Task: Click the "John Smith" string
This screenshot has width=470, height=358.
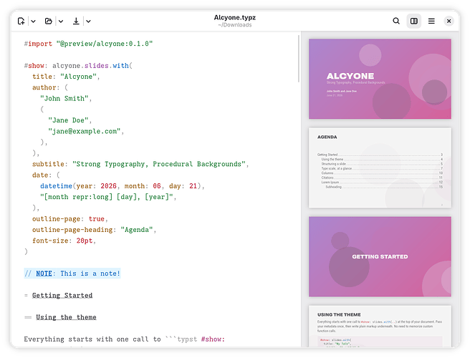Action: coord(64,99)
